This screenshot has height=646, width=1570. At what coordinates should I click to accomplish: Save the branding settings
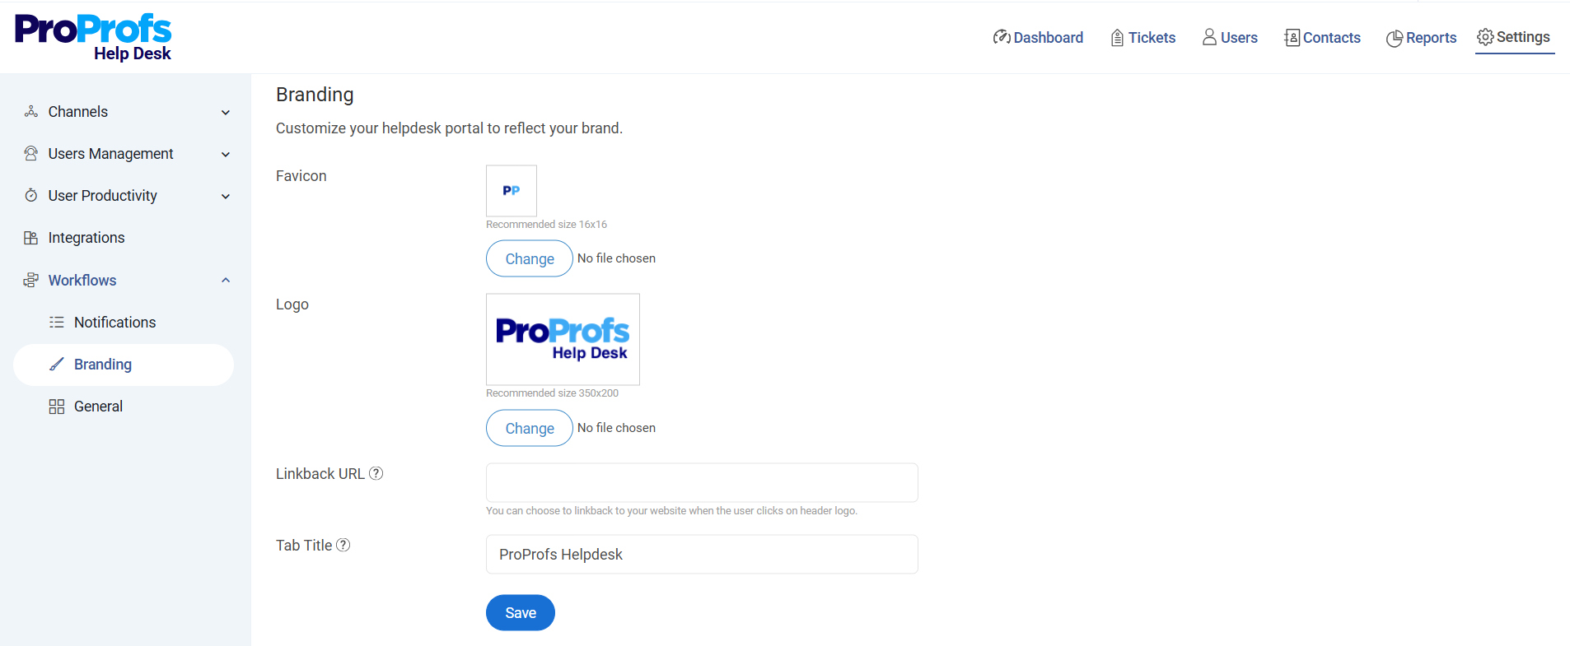tap(520, 613)
